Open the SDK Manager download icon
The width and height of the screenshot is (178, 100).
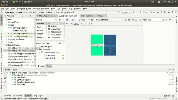coord(165,12)
